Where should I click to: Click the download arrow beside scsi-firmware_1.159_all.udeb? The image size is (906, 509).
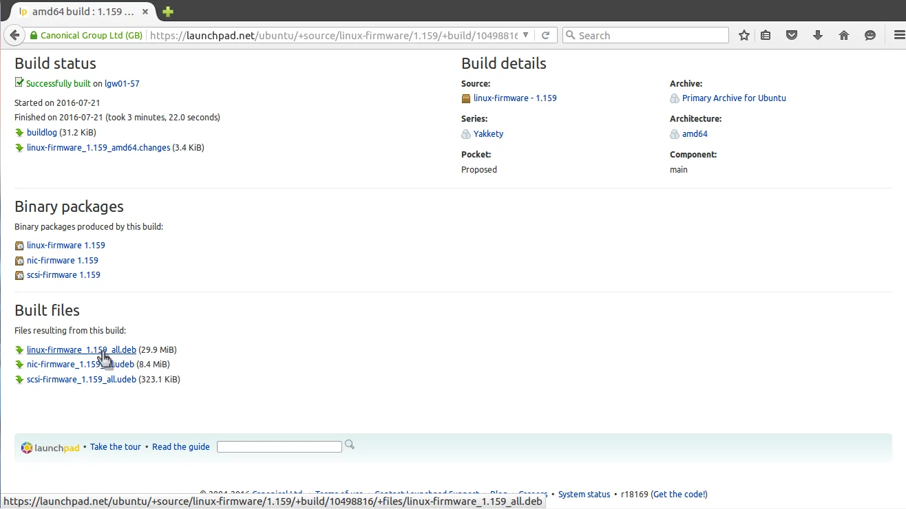click(19, 380)
